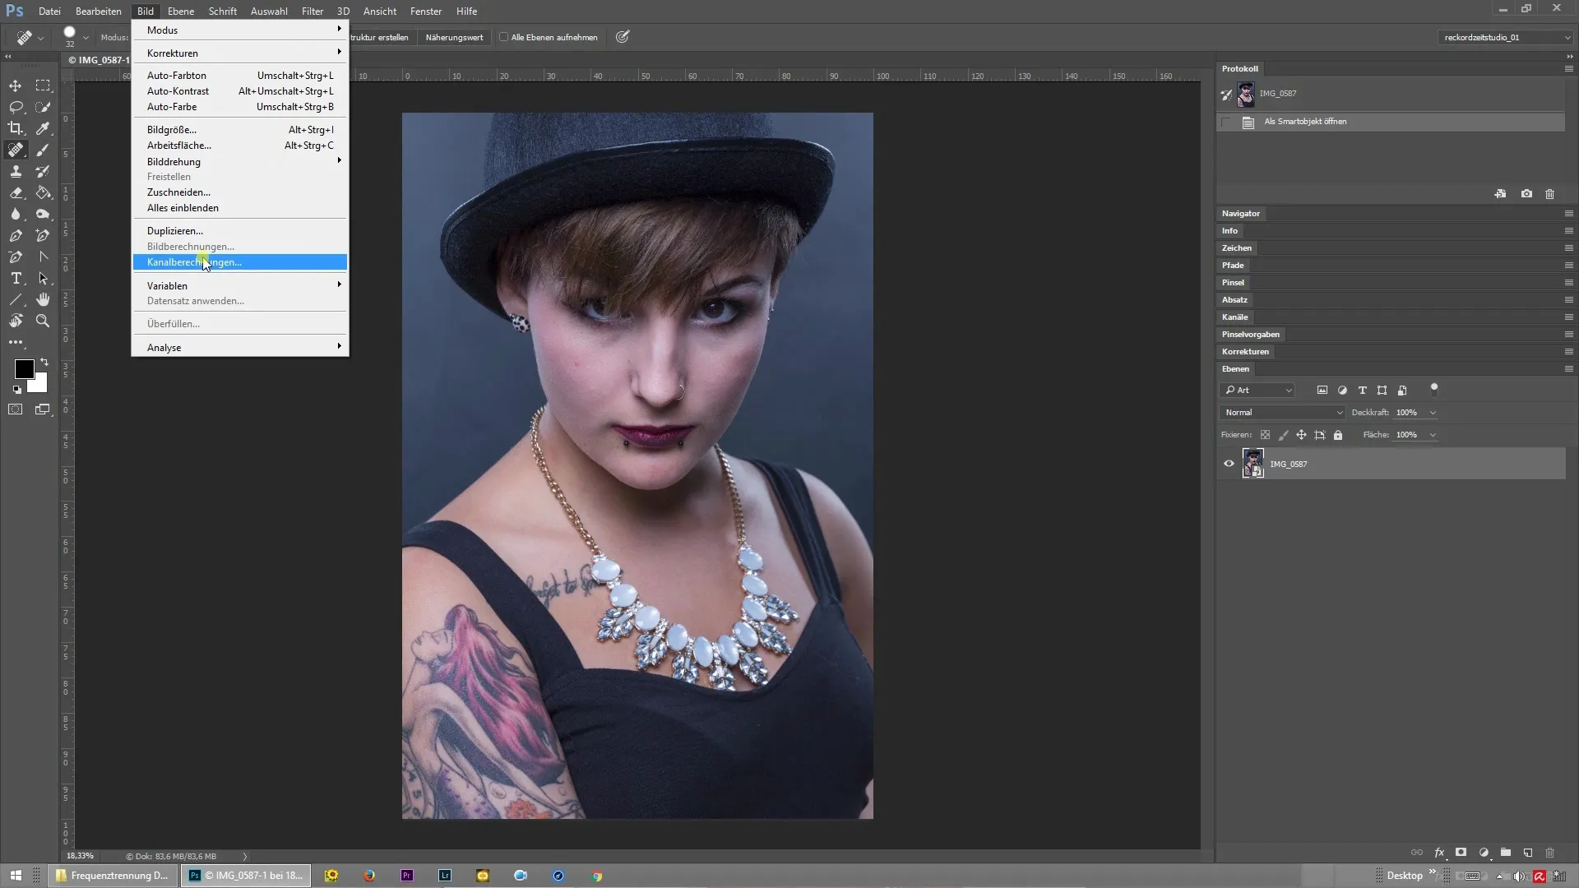The width and height of the screenshot is (1579, 888).
Task: Toggle lock transparent pixels
Action: tap(1265, 435)
